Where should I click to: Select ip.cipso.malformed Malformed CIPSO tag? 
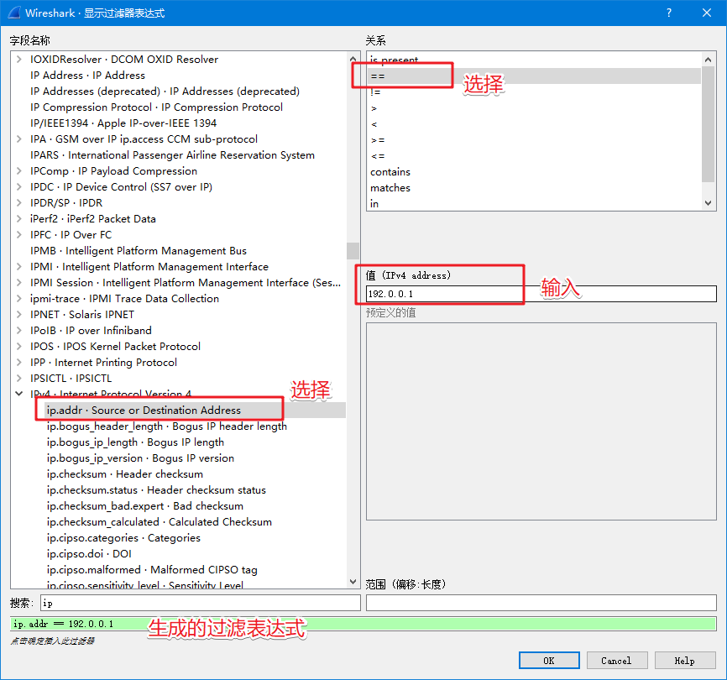pos(152,570)
